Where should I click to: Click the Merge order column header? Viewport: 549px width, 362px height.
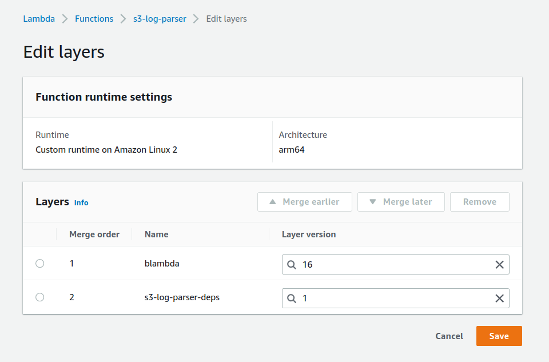pos(94,234)
